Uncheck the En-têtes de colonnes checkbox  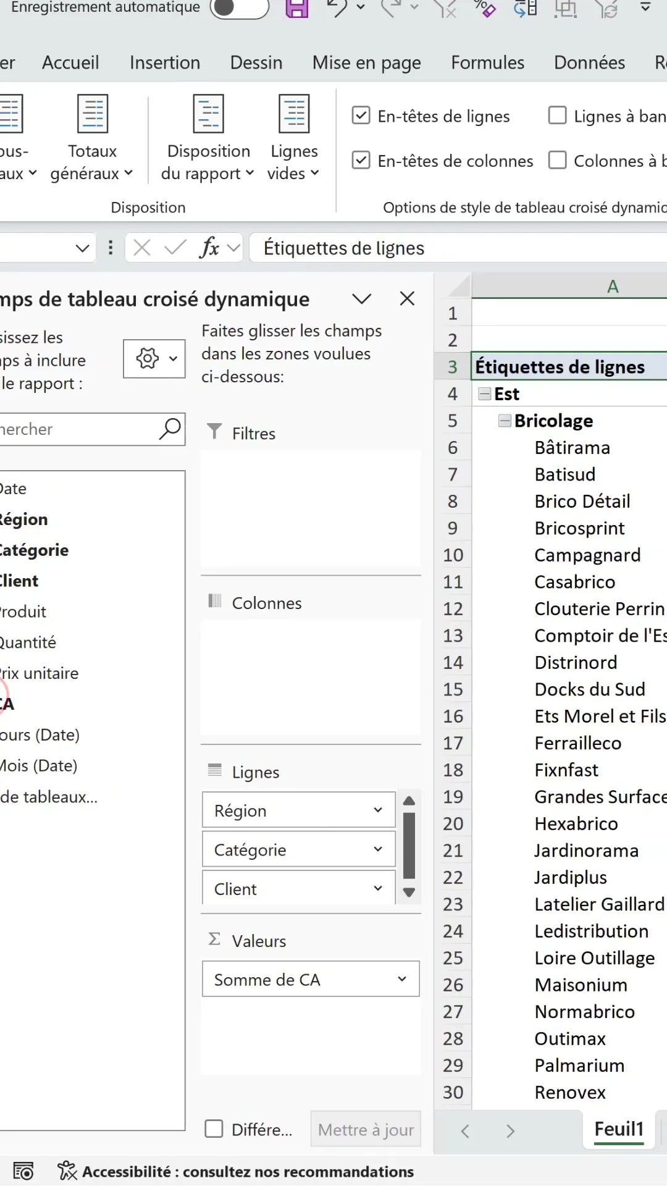(361, 160)
